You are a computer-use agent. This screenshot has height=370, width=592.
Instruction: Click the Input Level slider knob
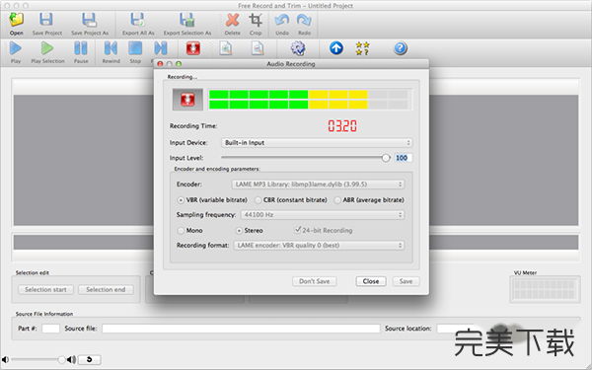click(386, 158)
